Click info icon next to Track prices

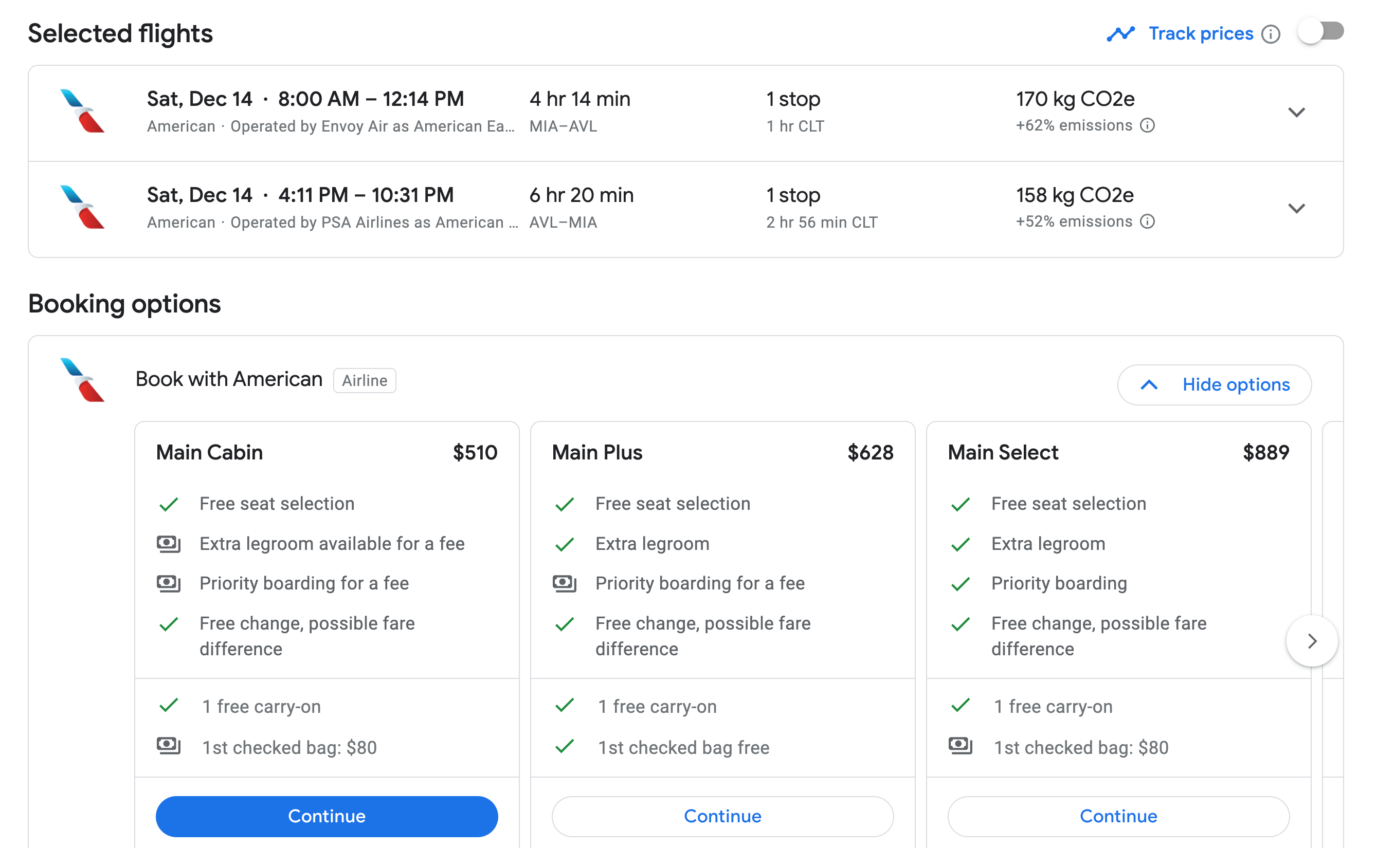click(x=1271, y=34)
